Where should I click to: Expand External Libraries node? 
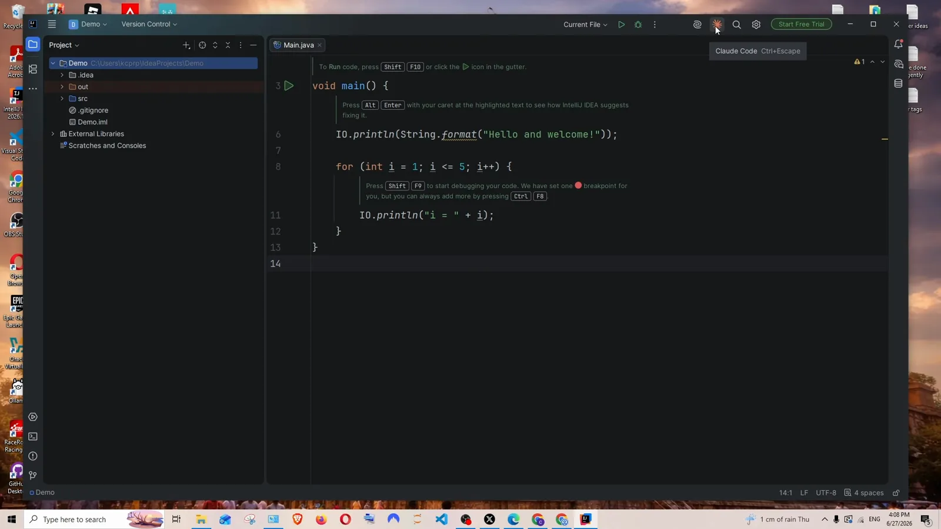point(53,133)
